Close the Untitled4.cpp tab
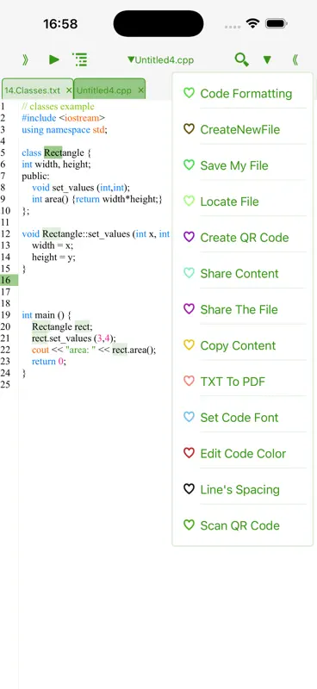The image size is (317, 689). point(140,90)
